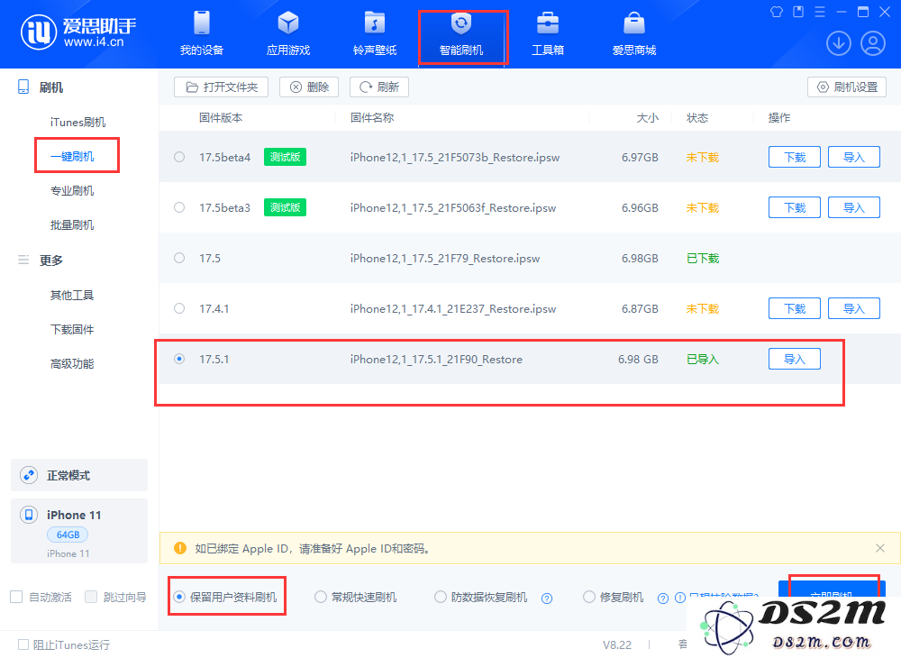Select the 17.5 firmware radio button

(x=179, y=258)
